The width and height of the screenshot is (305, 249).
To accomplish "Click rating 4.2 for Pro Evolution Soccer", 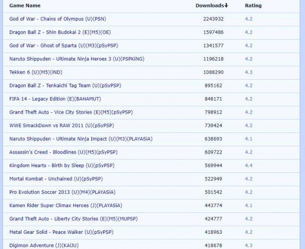I will pyautogui.click(x=249, y=192).
